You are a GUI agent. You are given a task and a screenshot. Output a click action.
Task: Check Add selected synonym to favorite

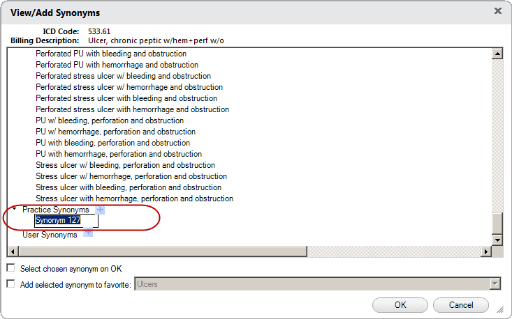11,284
